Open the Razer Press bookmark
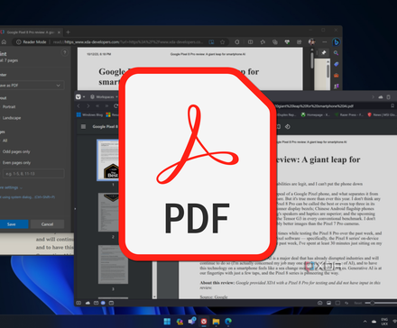 coord(349,114)
